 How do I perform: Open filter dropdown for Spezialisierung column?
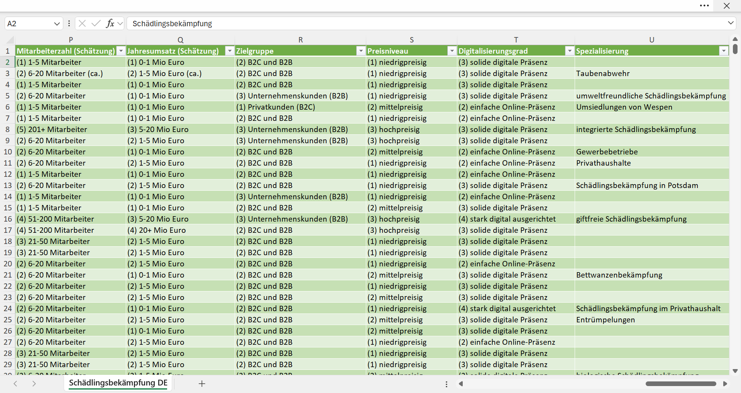[724, 51]
